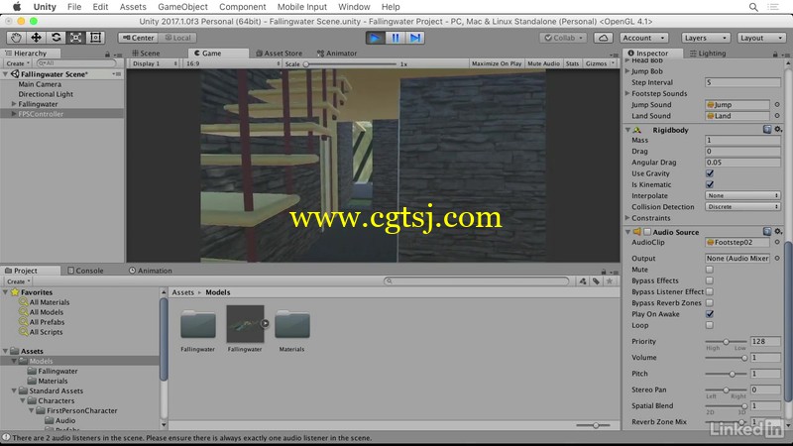Select the Move tool
793x446 pixels.
pyautogui.click(x=36, y=38)
